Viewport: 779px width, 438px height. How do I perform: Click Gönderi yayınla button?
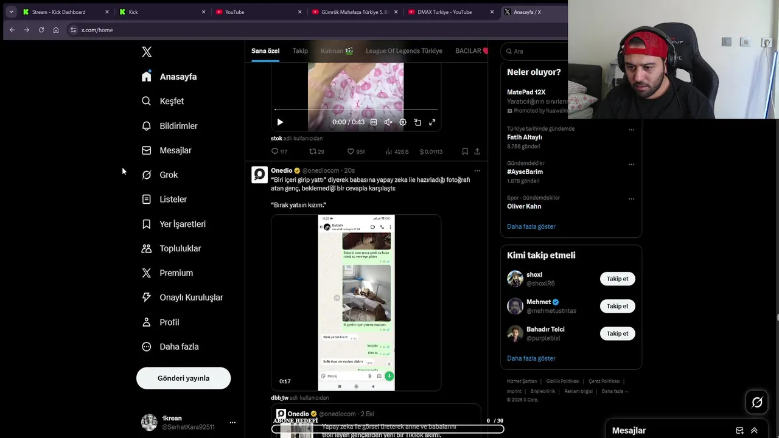click(x=183, y=378)
